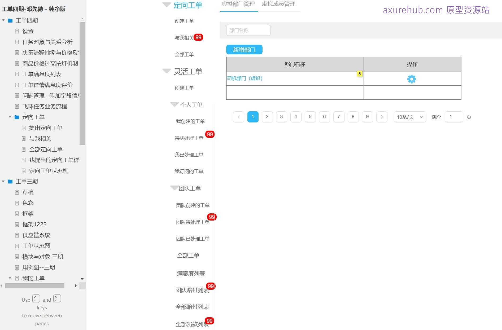The height and width of the screenshot is (330, 502).
Task: Select page 5 in the pagination bar
Action: (310, 117)
